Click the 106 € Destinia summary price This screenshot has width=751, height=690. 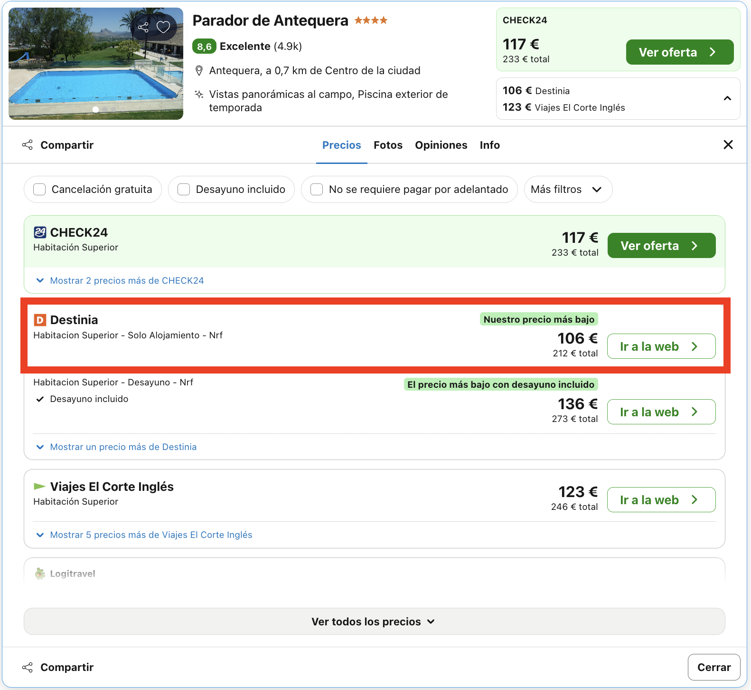(536, 91)
